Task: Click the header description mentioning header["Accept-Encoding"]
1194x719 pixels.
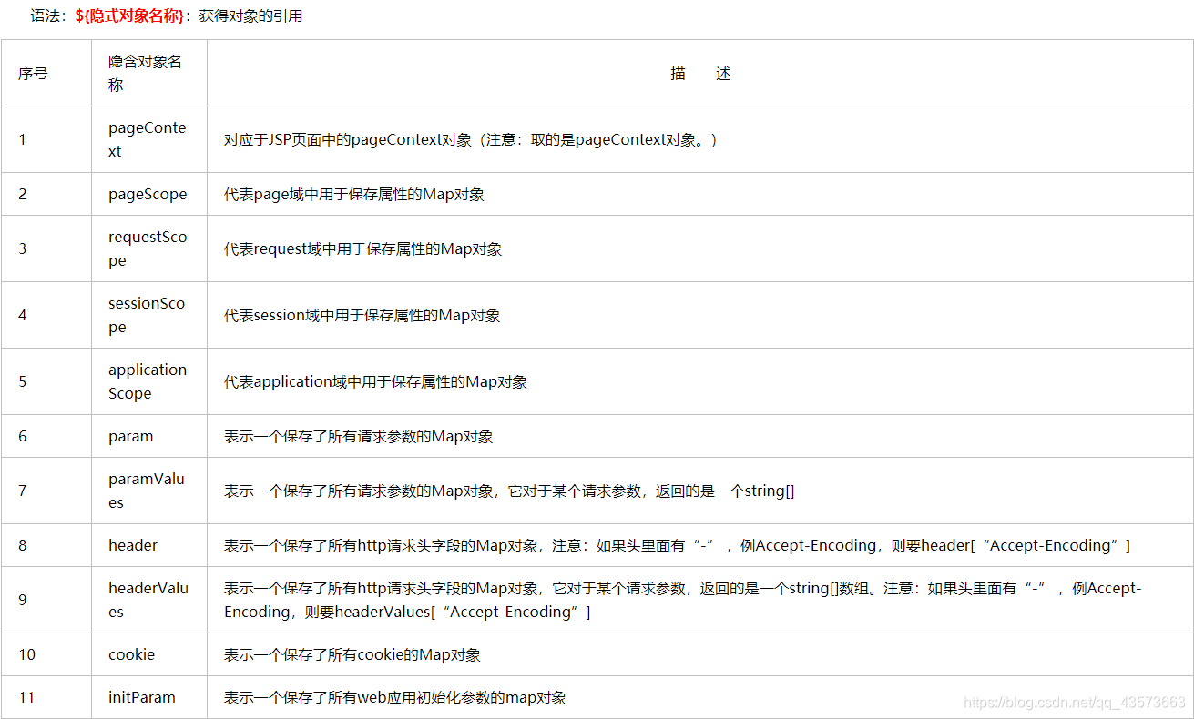Action: (678, 545)
